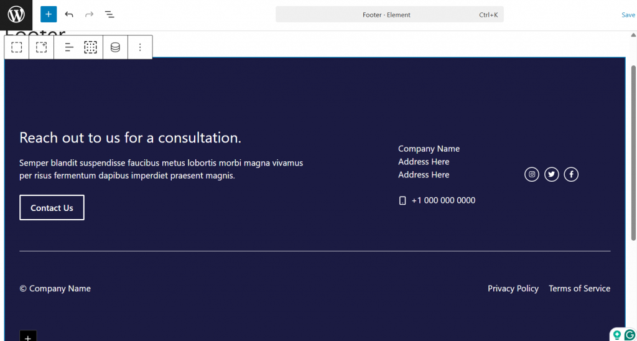Click the vertical scrollbar thumb
637x341 pixels.
[x=633, y=152]
